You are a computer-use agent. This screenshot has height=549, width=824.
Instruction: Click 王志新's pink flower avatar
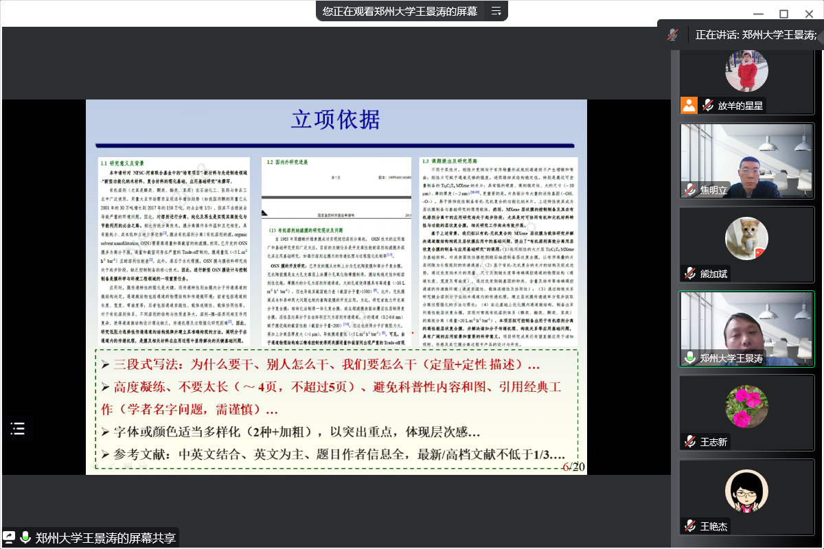click(746, 406)
